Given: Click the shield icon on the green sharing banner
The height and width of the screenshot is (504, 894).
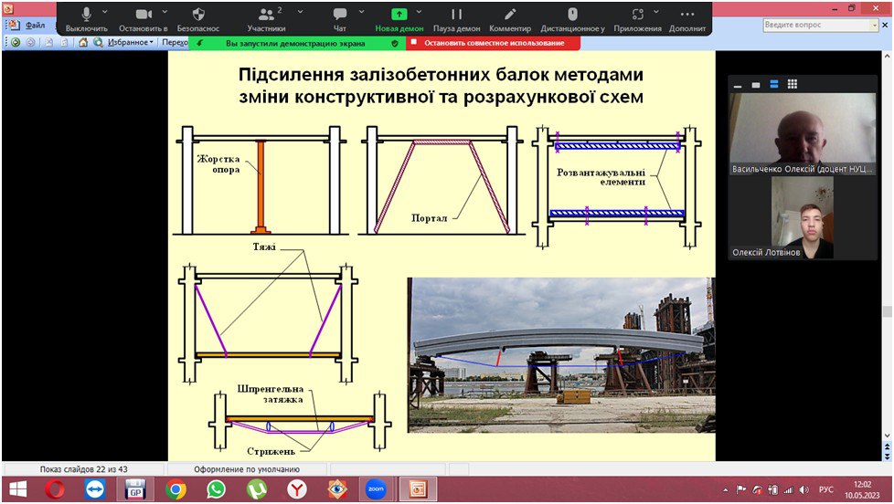Looking at the screenshot, I should (x=395, y=43).
